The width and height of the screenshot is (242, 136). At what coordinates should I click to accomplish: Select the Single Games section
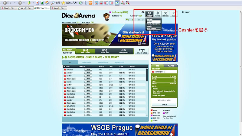click(x=86, y=51)
